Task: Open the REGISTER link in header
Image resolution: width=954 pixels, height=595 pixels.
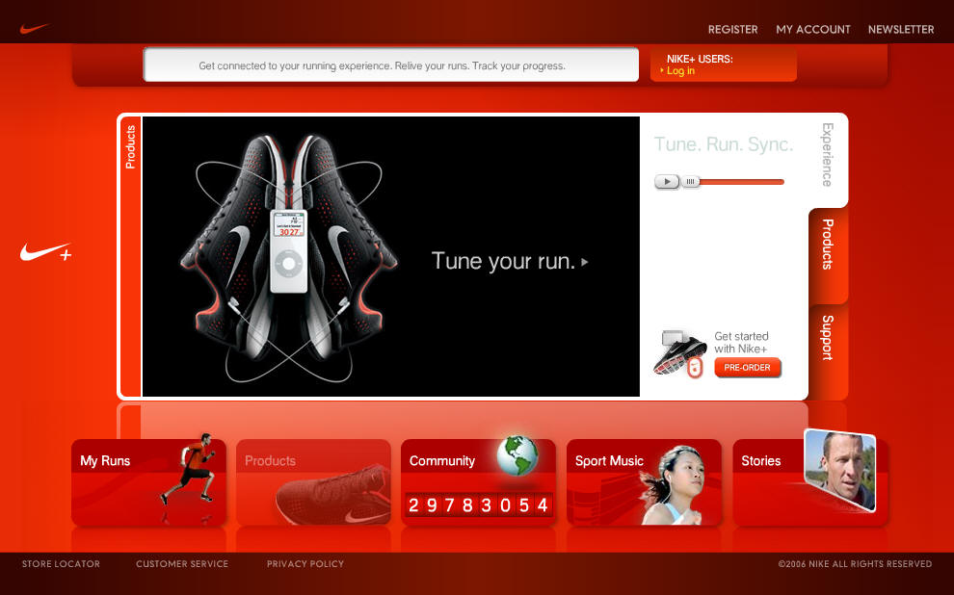Action: coord(732,30)
